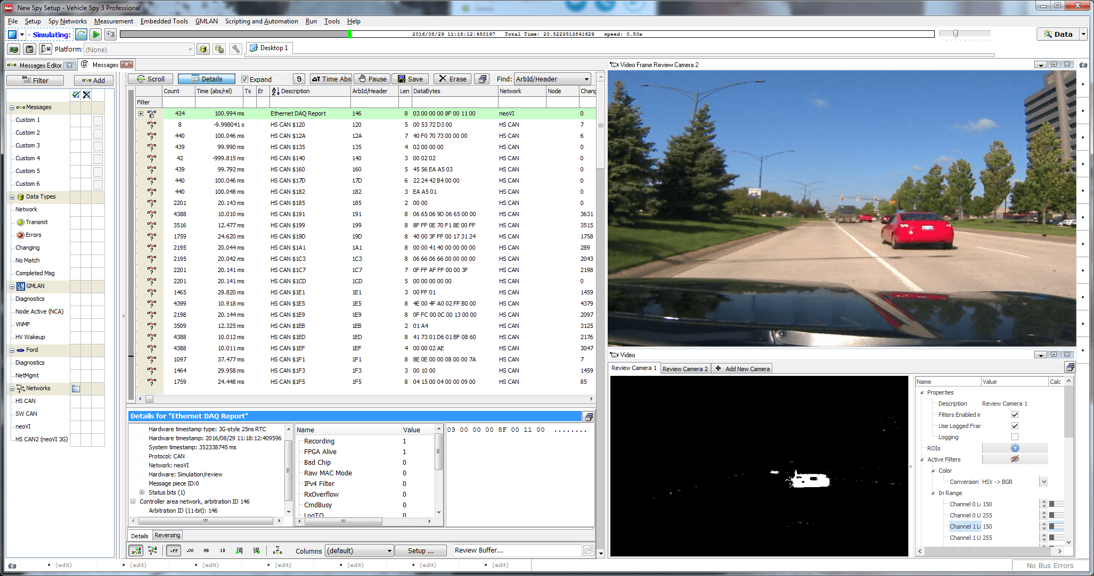Click the Setup ... button
Image resolution: width=1094 pixels, height=576 pixels.
tap(421, 551)
